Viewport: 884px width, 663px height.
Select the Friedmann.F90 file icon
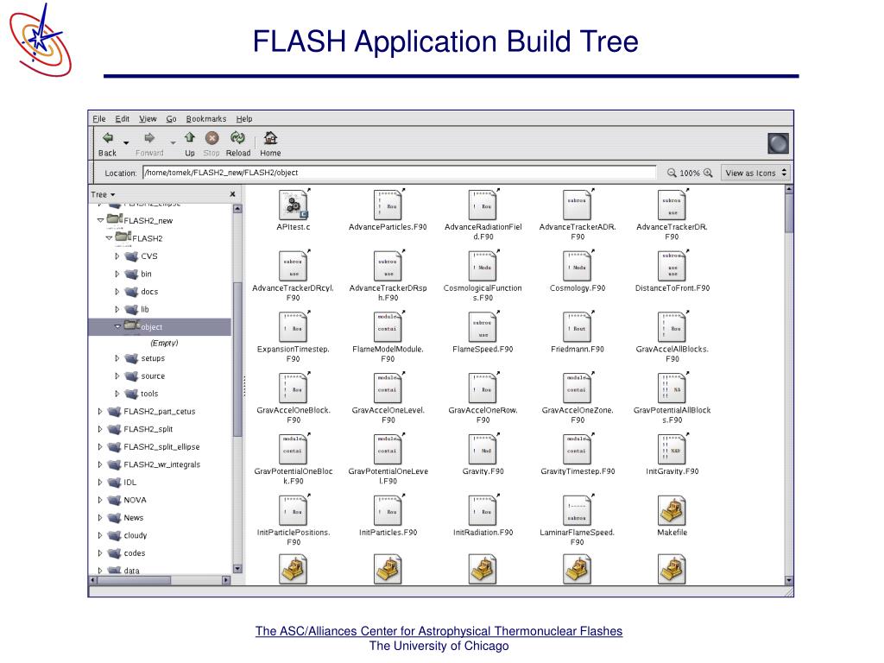coord(578,327)
